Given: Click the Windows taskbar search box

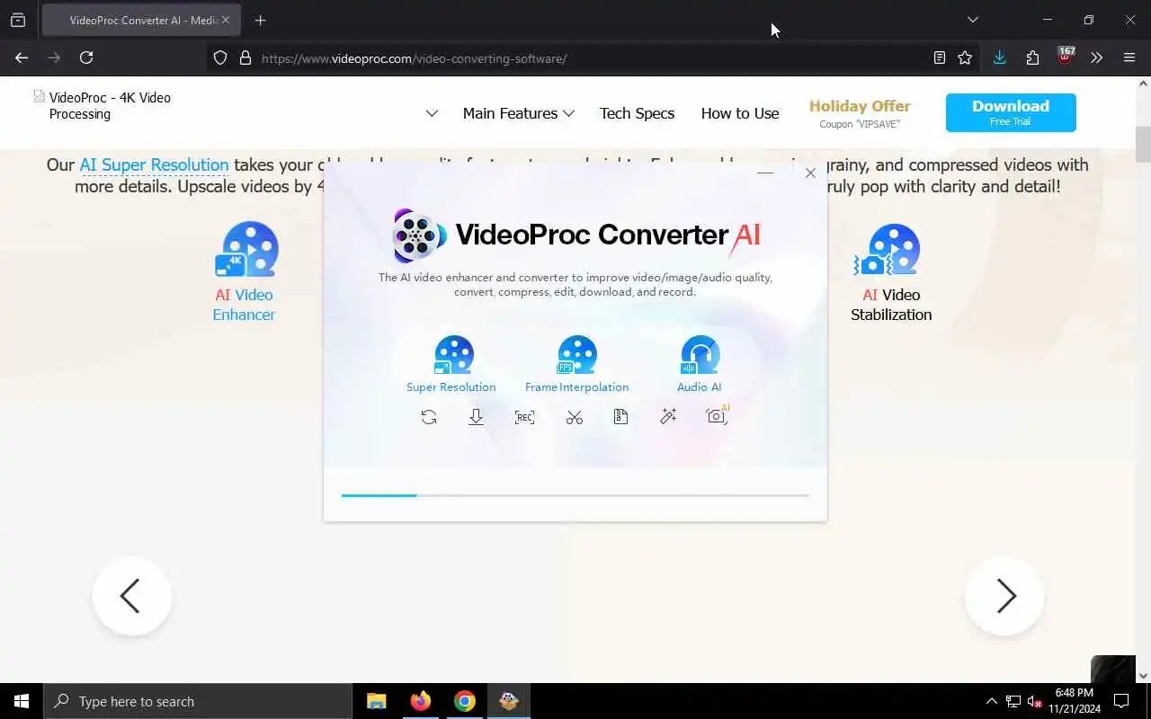Looking at the screenshot, I should click(x=198, y=701).
